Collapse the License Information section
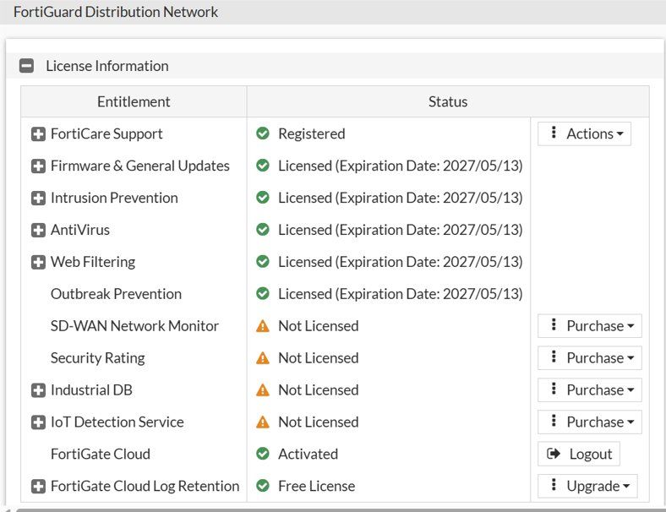The height and width of the screenshot is (512, 666). click(x=26, y=66)
